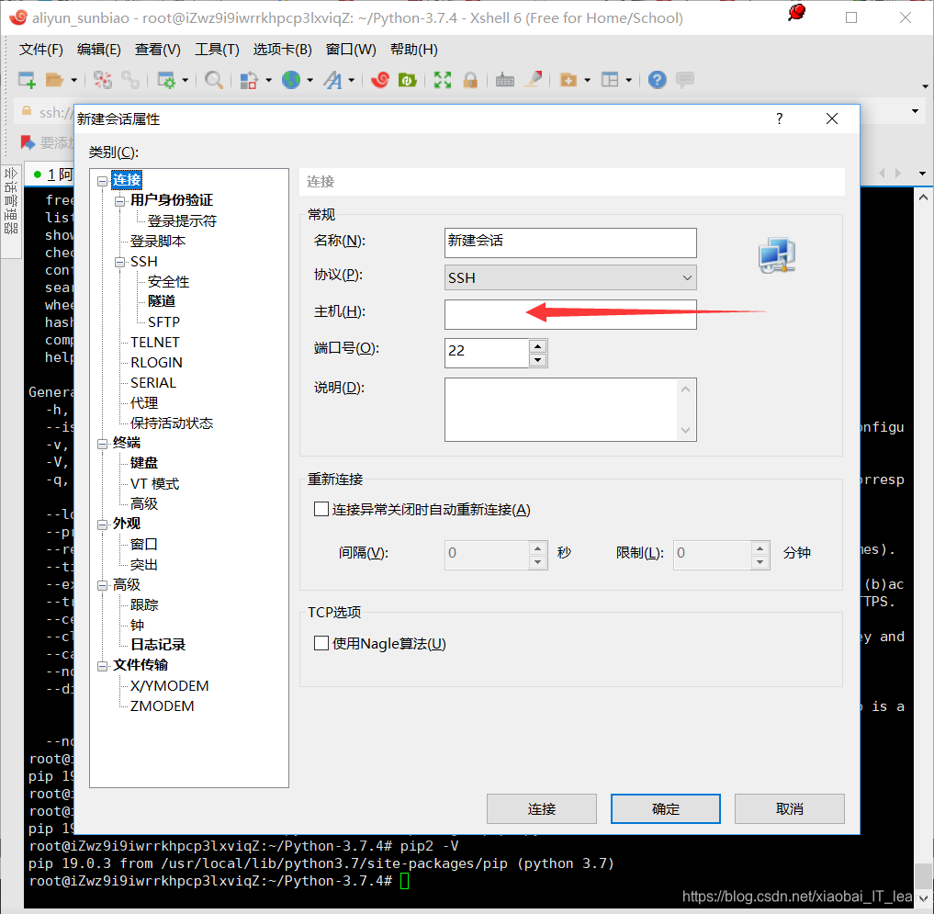Click the keyboard mapping icon

[505, 80]
